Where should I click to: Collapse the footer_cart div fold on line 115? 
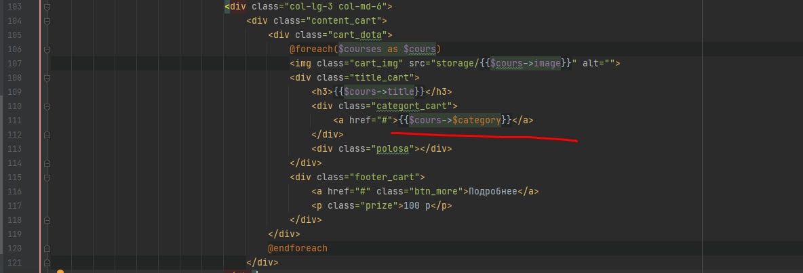click(47, 177)
